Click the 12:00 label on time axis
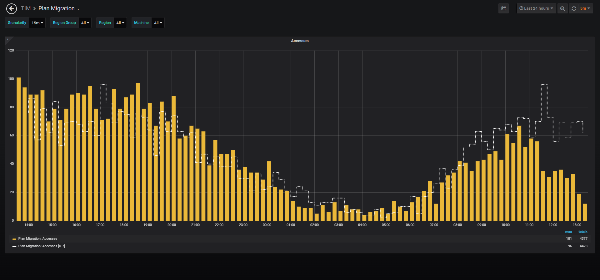 coord(553,225)
